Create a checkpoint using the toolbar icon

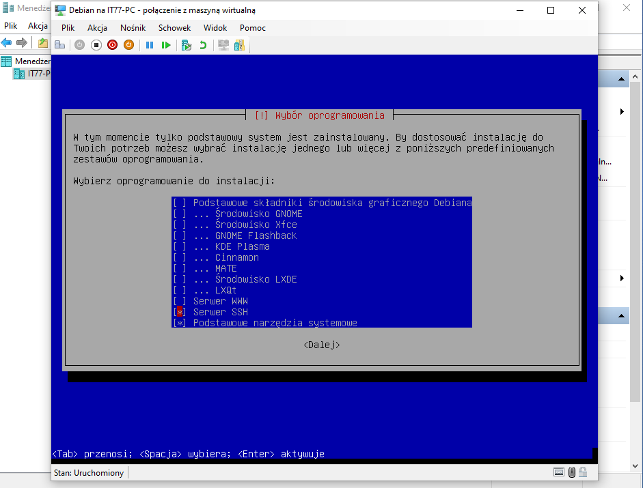coord(186,45)
